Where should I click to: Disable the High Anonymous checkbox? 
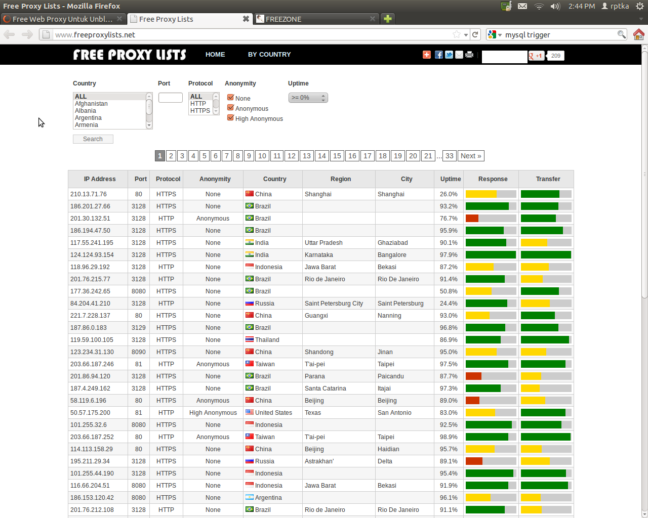pos(230,118)
